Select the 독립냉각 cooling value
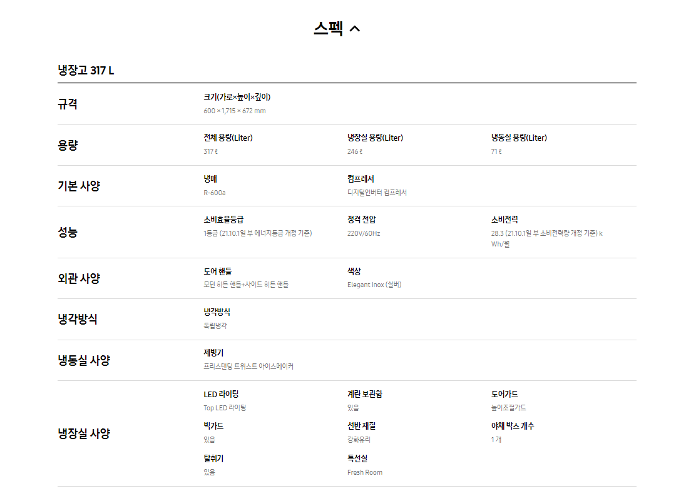Image resolution: width=696 pixels, height=491 pixels. pyautogui.click(x=215, y=325)
